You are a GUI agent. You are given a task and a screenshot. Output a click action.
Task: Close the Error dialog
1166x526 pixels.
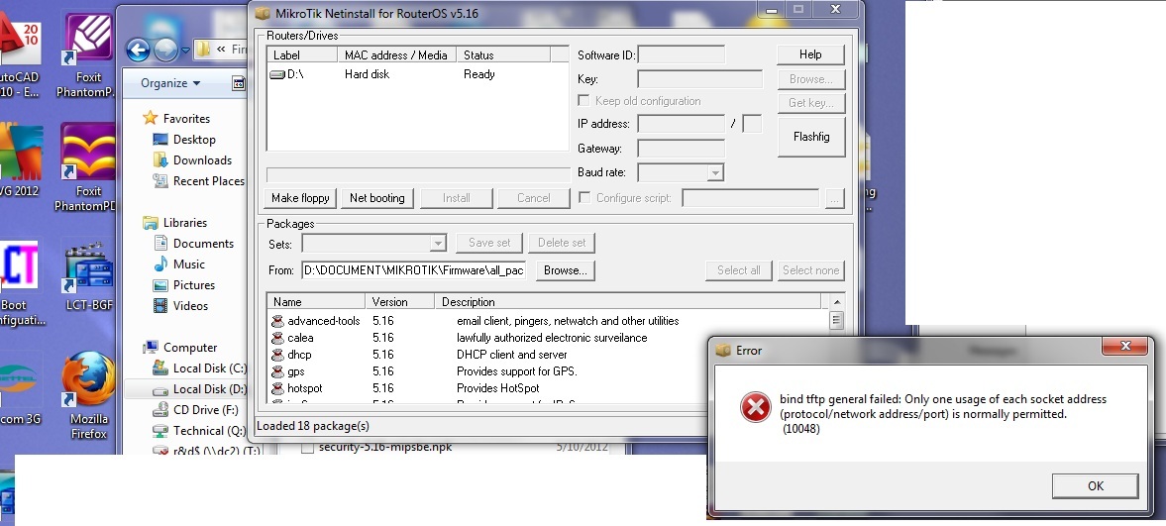click(1125, 347)
